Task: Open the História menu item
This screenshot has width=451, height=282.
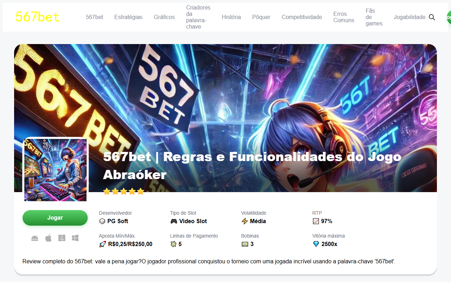Action: point(231,17)
